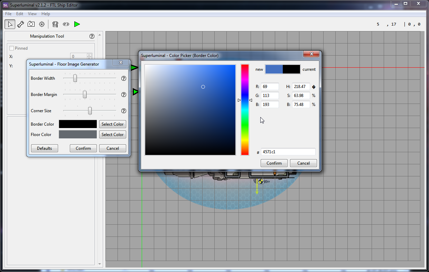The width and height of the screenshot is (429, 272).
Task: Toggle the Pinned checkbox
Action: click(x=12, y=48)
